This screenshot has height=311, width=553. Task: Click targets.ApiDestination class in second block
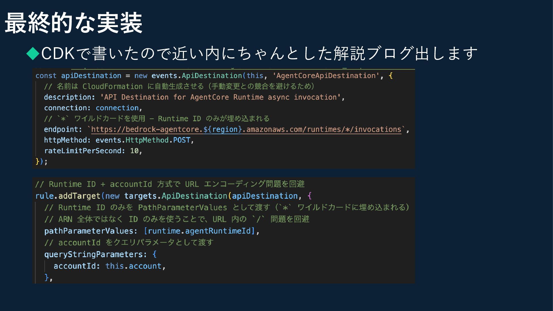click(194, 196)
